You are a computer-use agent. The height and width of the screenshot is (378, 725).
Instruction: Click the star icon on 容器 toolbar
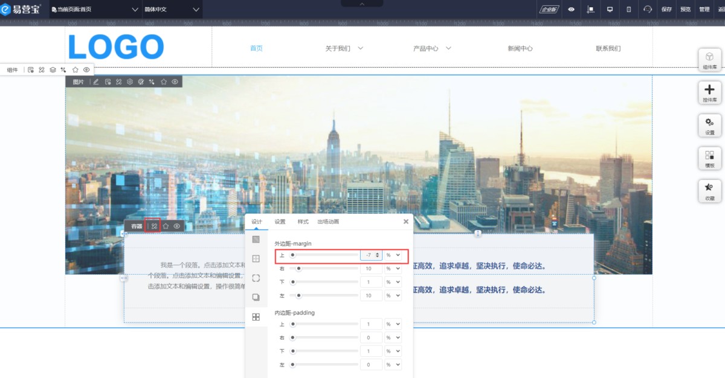tap(166, 226)
